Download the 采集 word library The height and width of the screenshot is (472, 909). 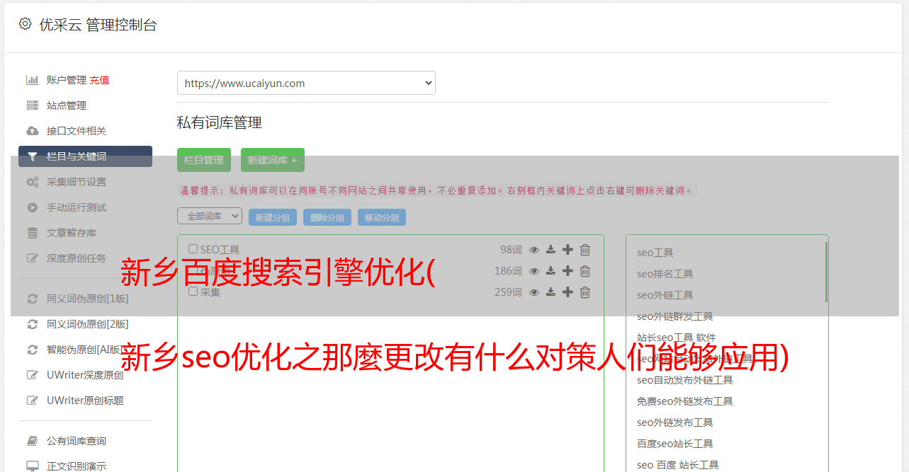551,292
